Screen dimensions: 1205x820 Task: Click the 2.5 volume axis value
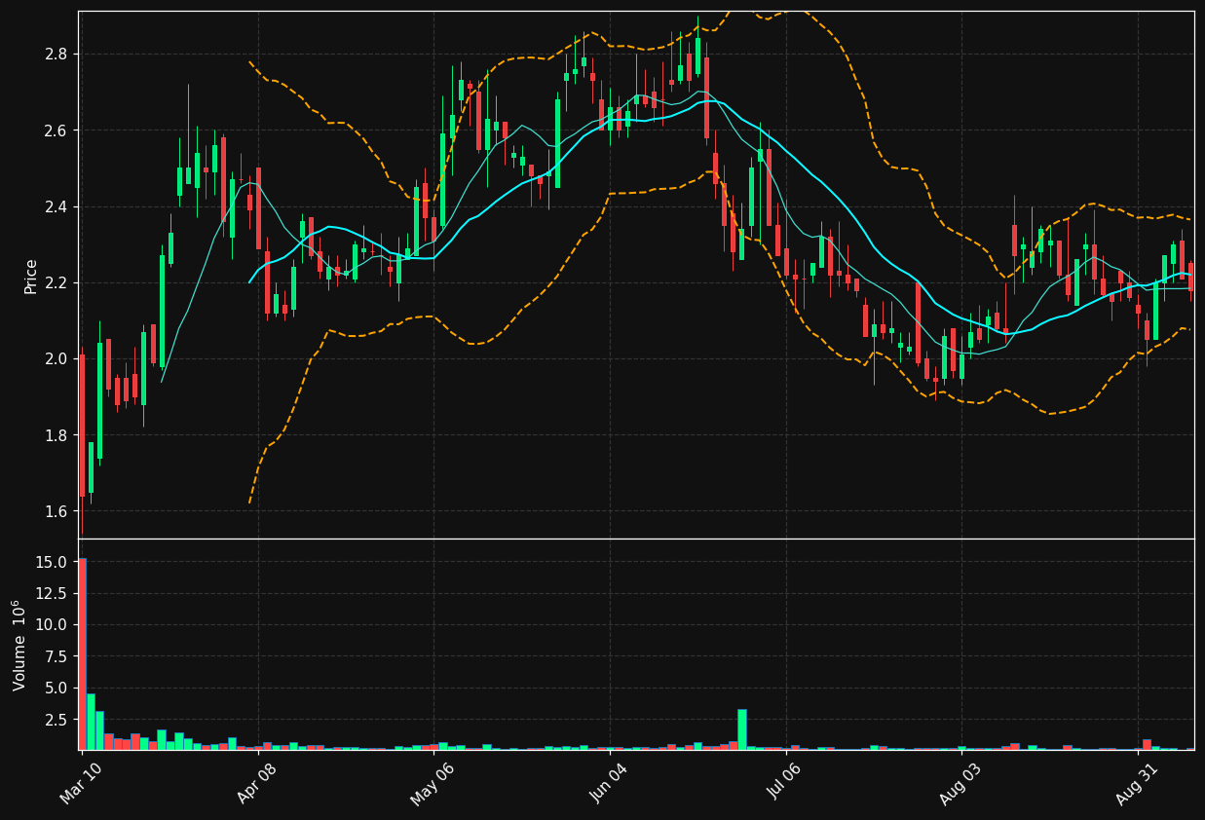[x=55, y=719]
